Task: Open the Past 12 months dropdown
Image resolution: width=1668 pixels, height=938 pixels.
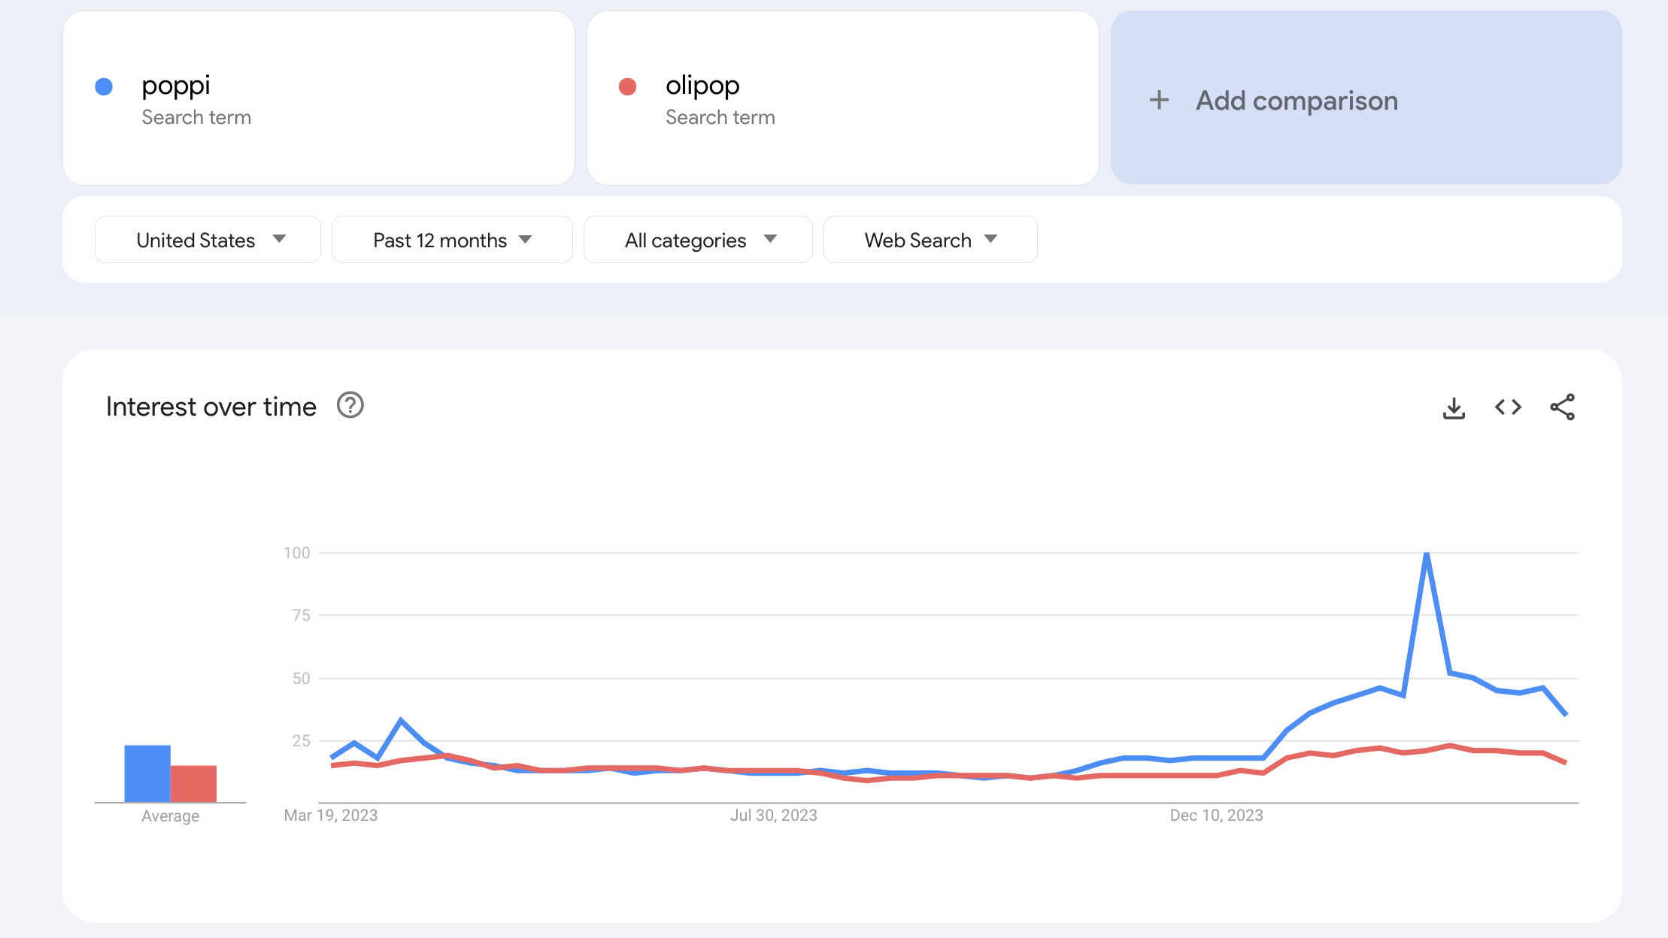Action: click(452, 240)
